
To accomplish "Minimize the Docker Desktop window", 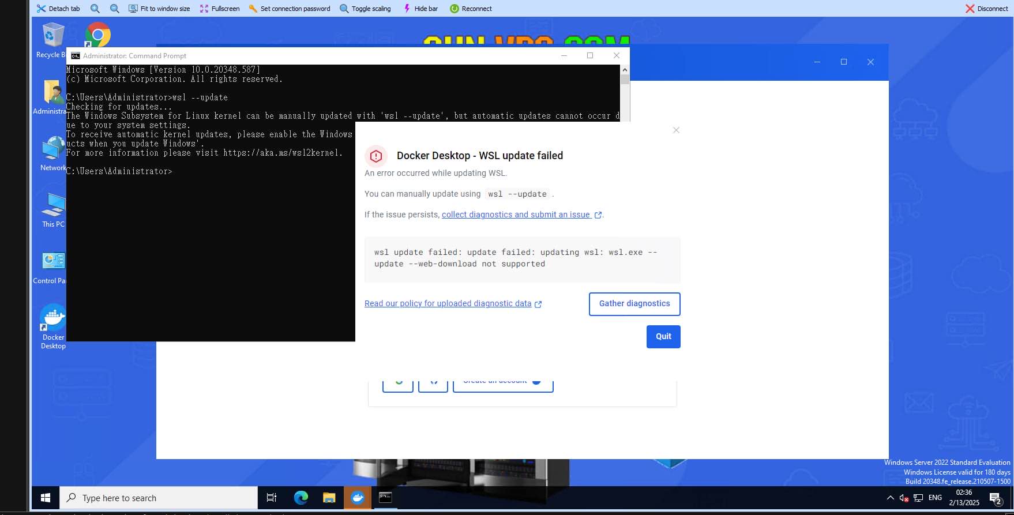I will [817, 62].
